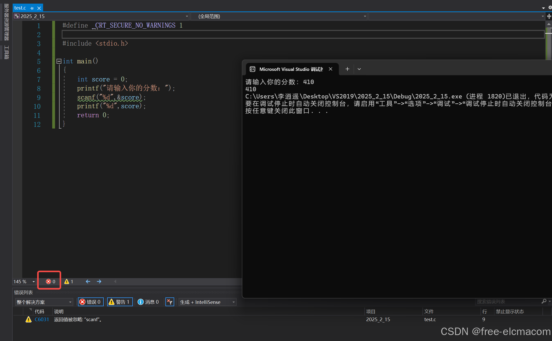Click the filter icon in the error list toolbar
The height and width of the screenshot is (341, 552).
point(170,302)
